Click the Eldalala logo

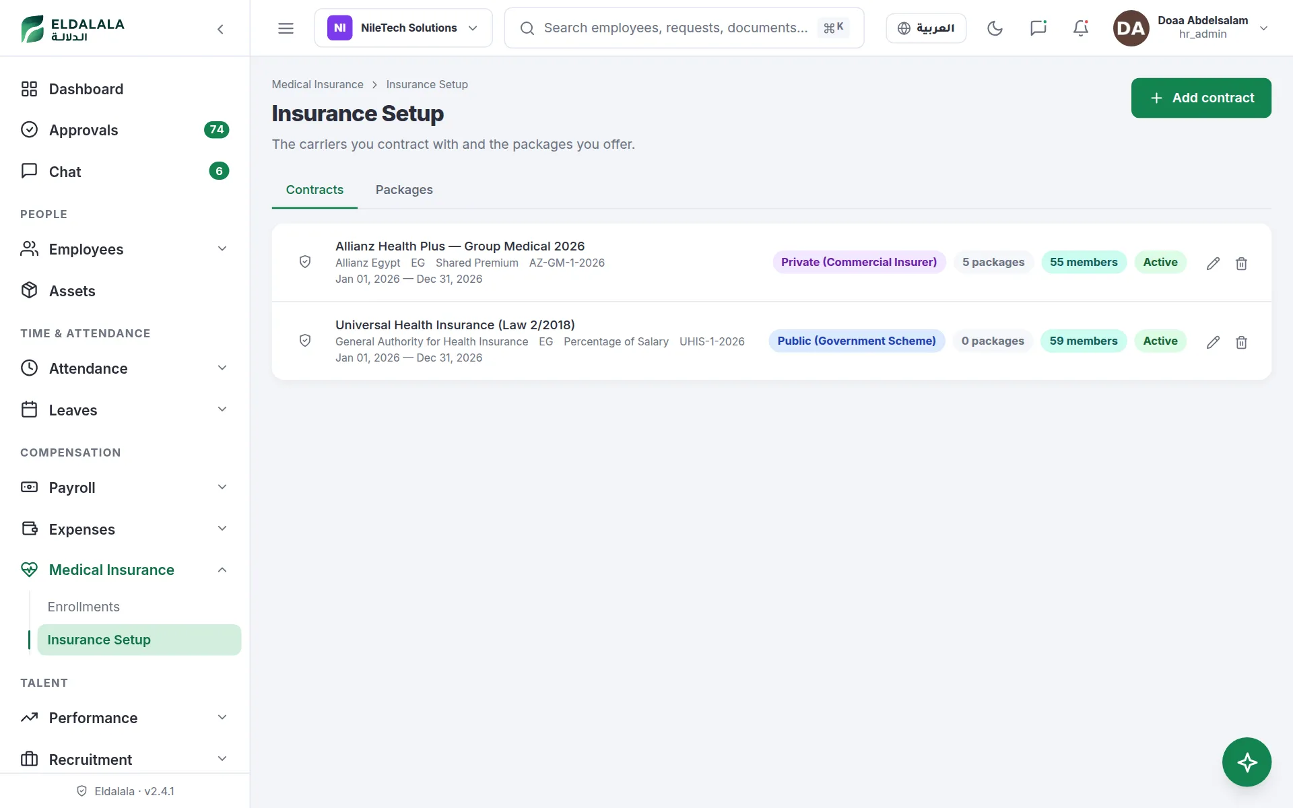(x=73, y=28)
